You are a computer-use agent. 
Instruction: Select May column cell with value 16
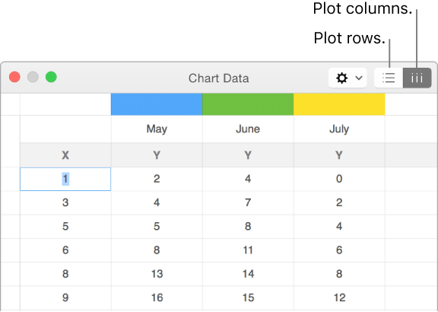click(157, 298)
